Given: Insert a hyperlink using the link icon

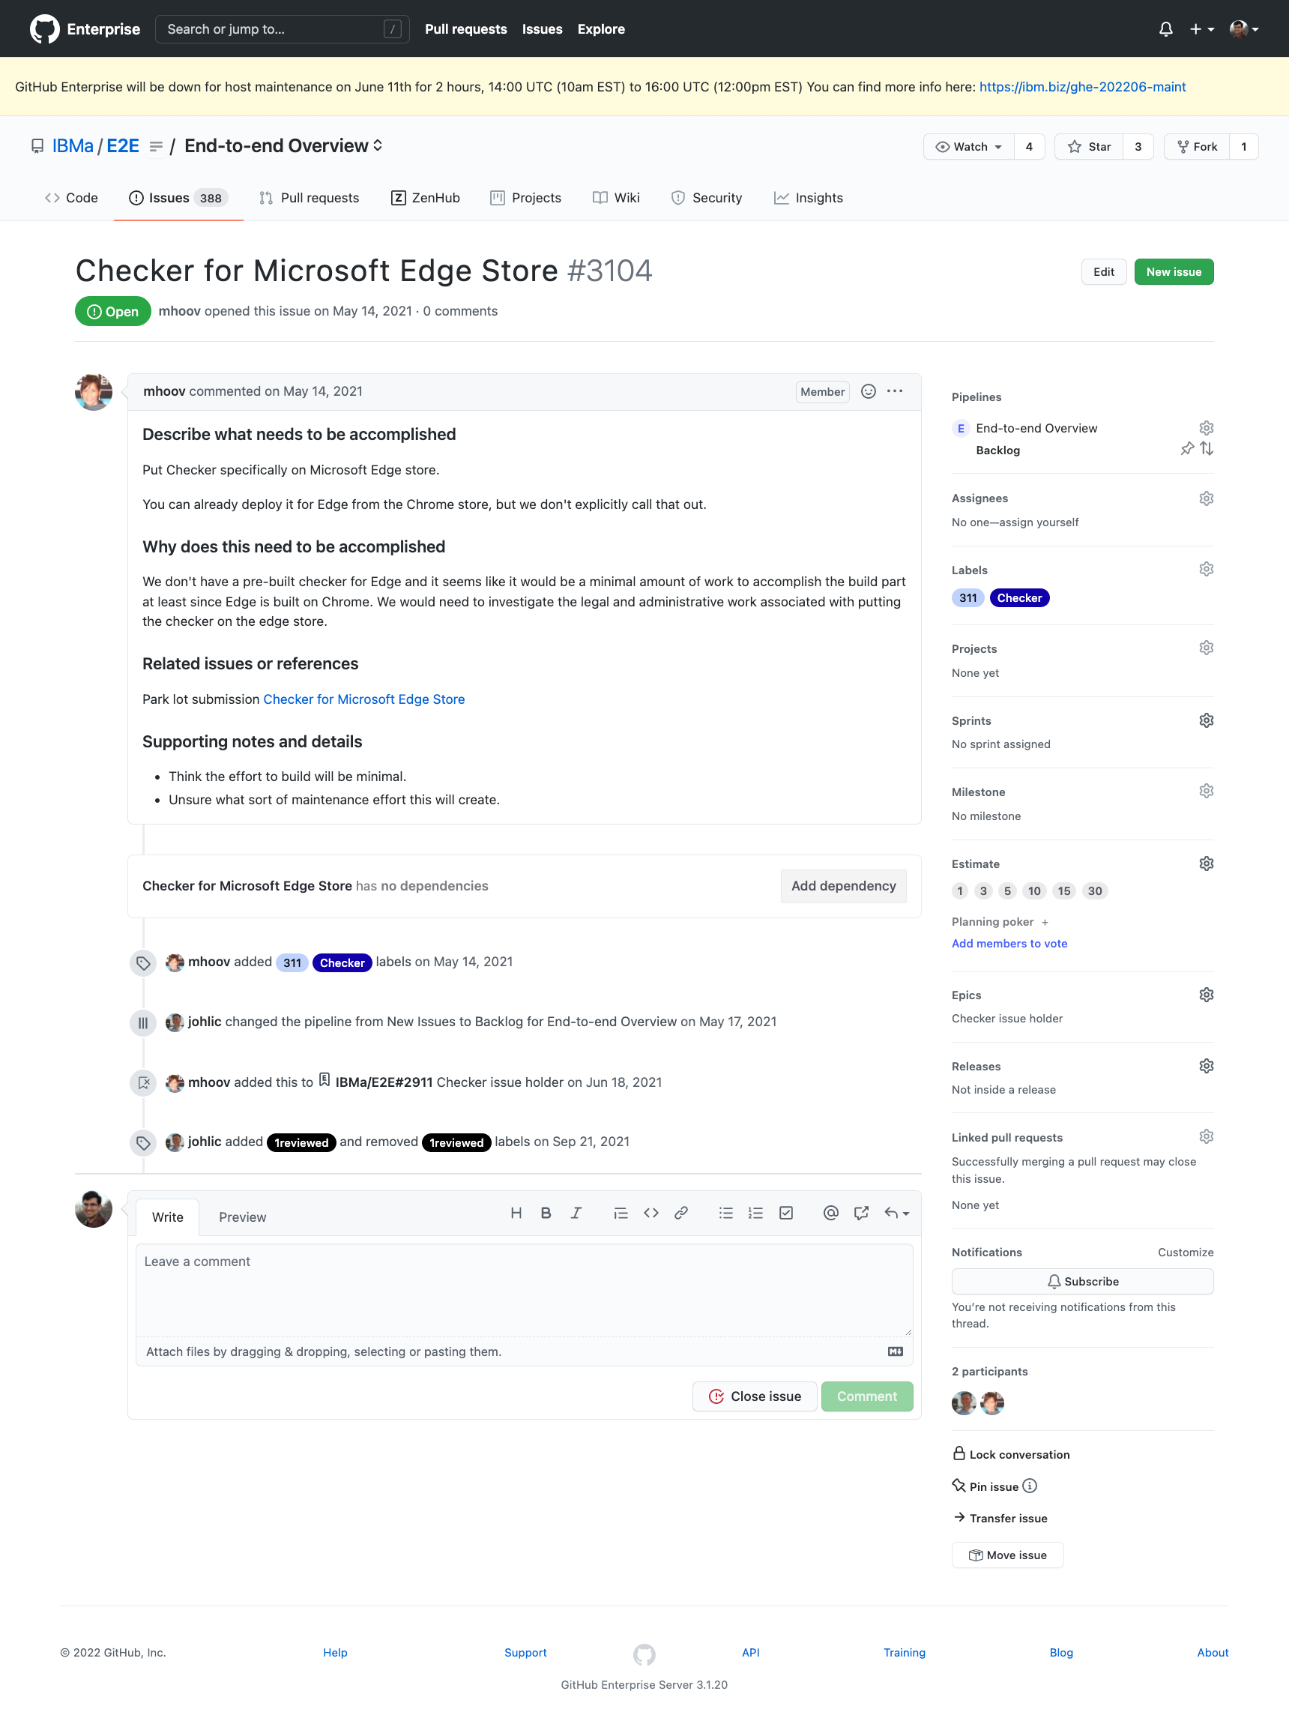Looking at the screenshot, I should tap(681, 1214).
